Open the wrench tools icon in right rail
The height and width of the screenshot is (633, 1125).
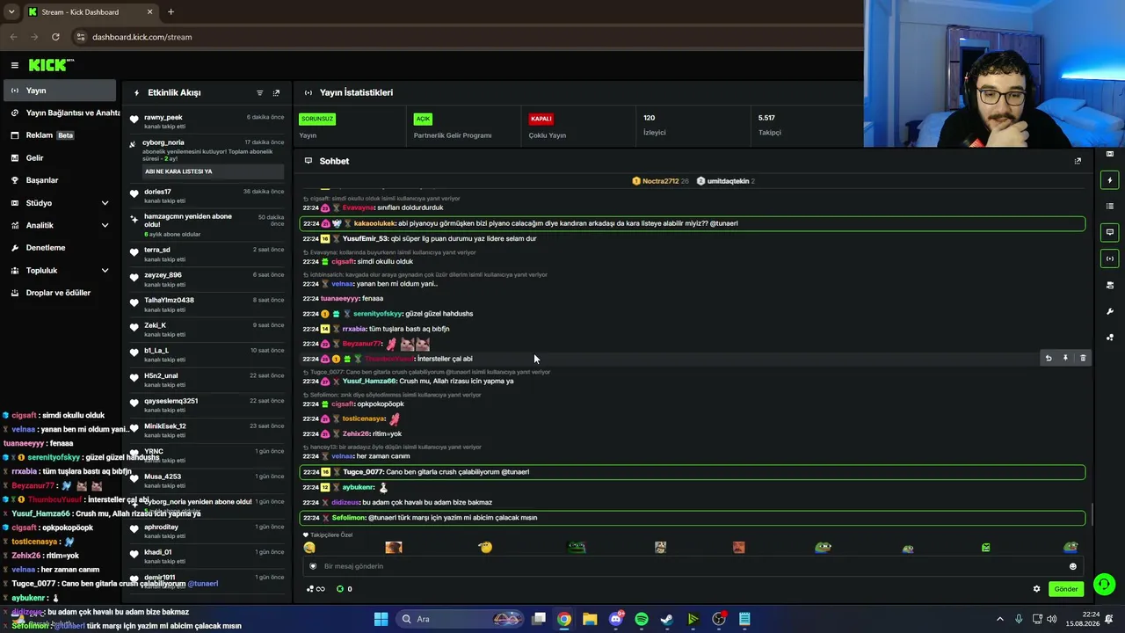pos(1110,311)
